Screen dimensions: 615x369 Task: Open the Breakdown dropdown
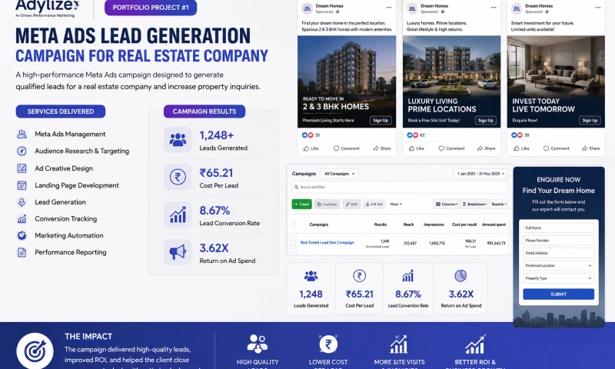click(474, 204)
